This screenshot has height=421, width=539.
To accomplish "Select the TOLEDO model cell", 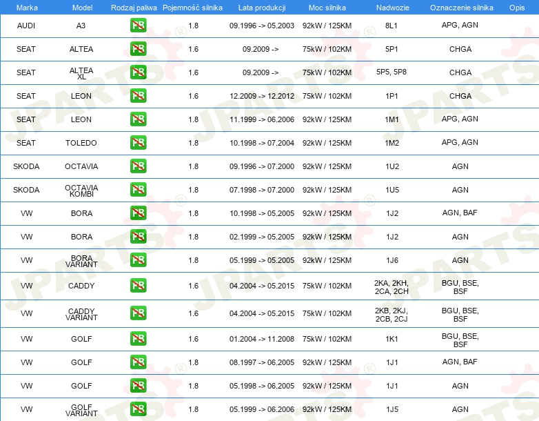I will [81, 143].
